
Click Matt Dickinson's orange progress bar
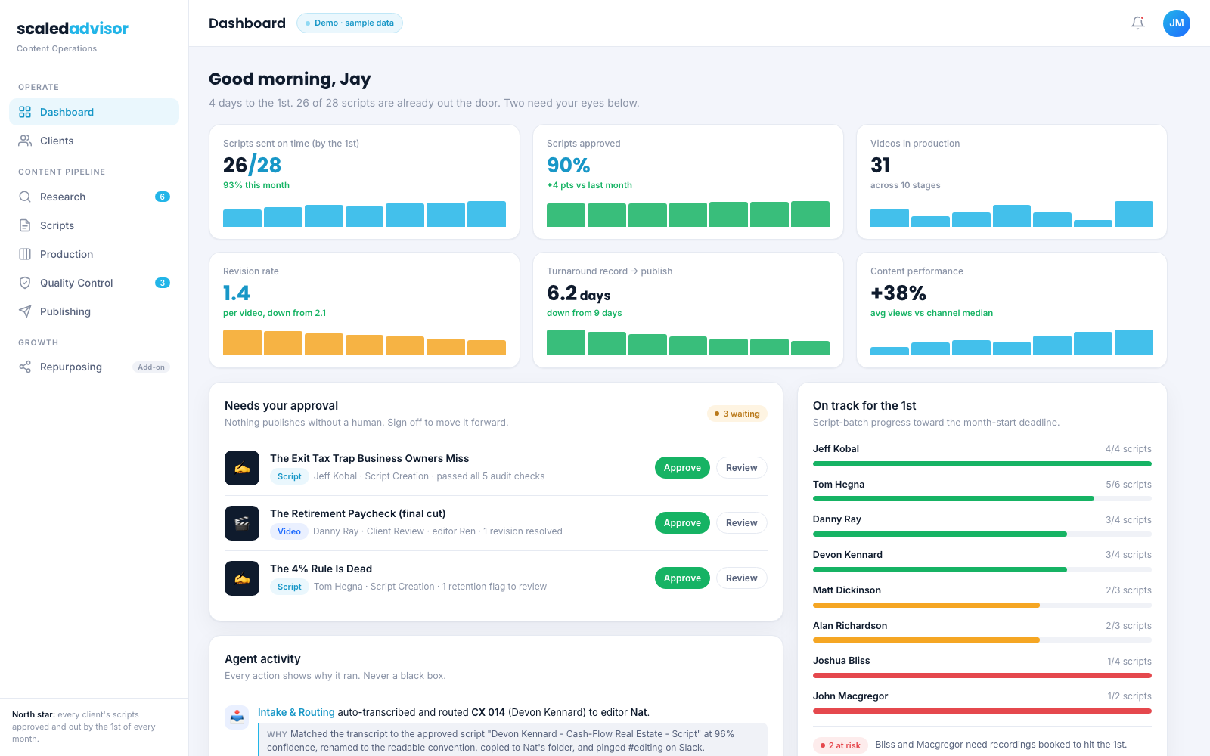coord(982,605)
